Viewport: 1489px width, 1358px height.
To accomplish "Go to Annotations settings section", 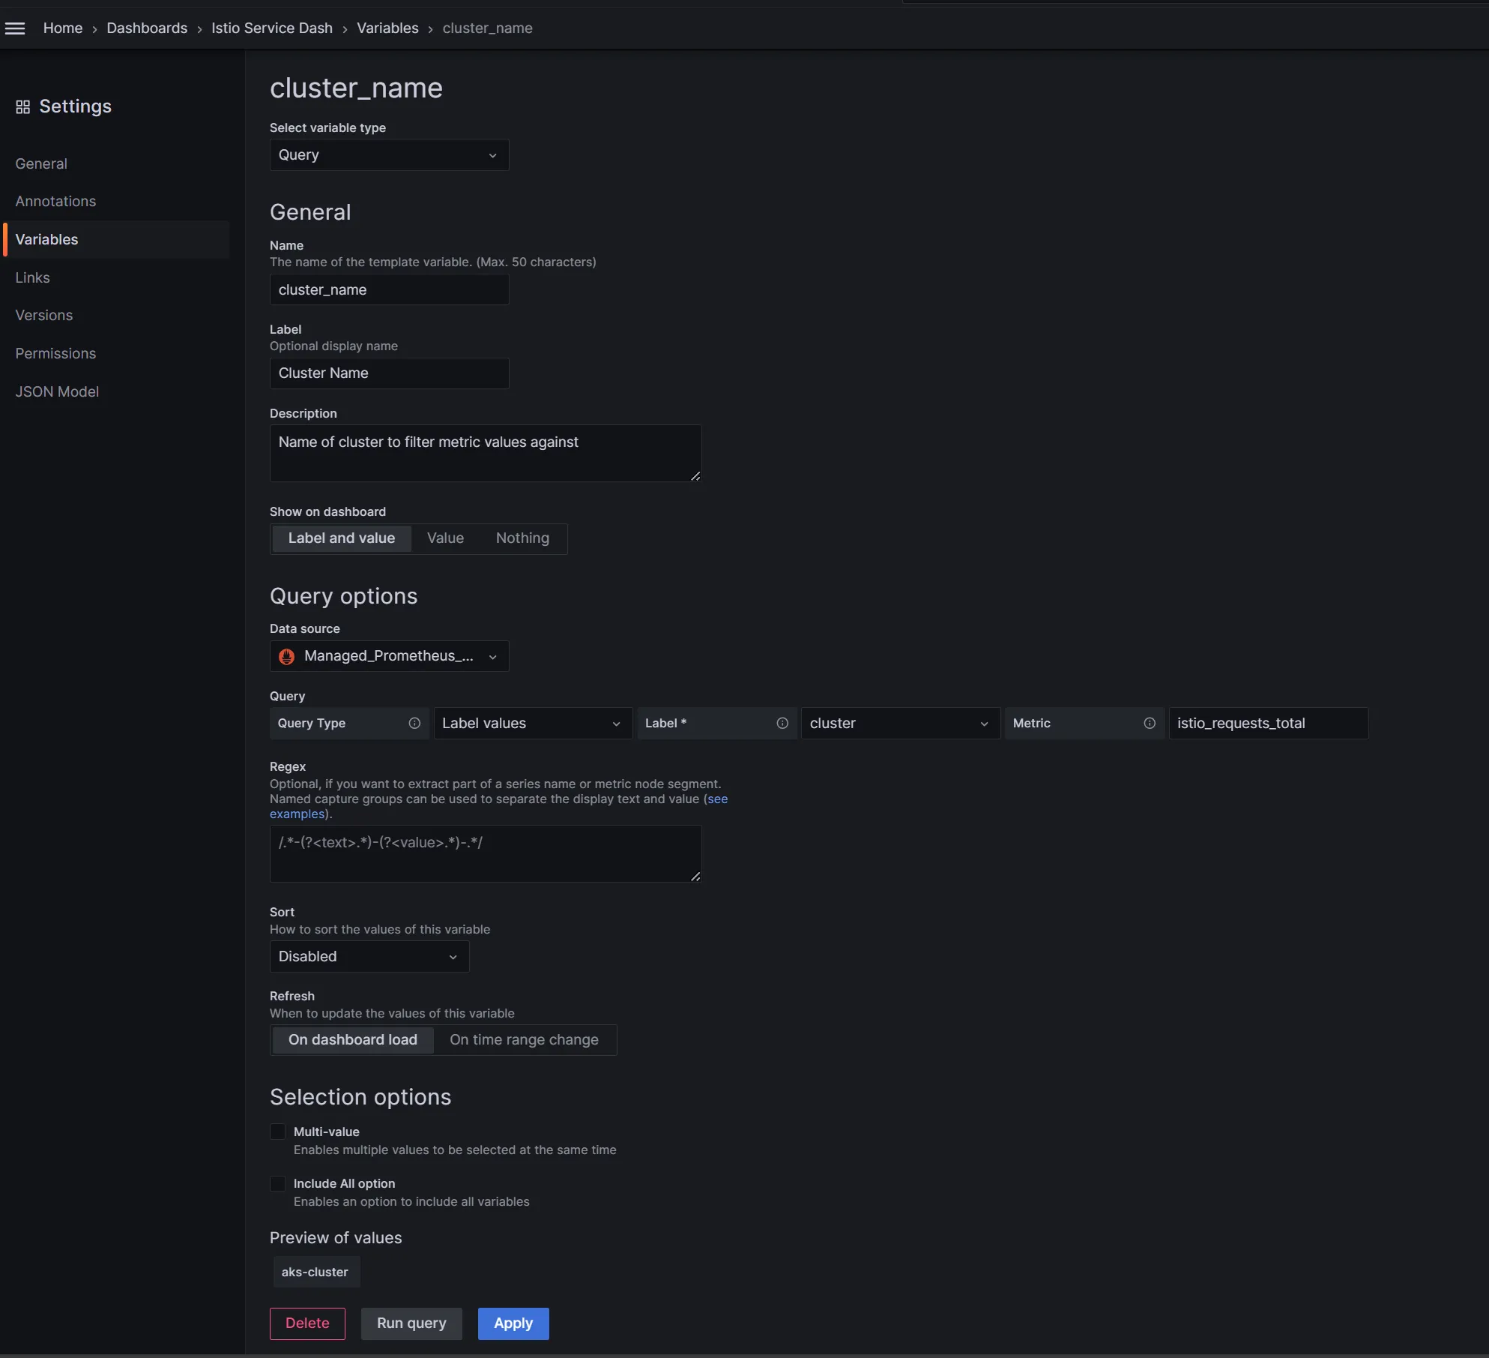I will tap(55, 201).
